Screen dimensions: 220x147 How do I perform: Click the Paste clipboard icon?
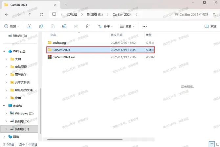(x=53, y=26)
